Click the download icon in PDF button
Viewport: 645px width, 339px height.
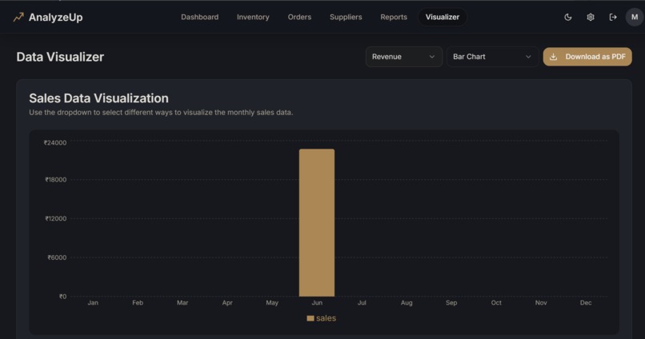tap(554, 57)
